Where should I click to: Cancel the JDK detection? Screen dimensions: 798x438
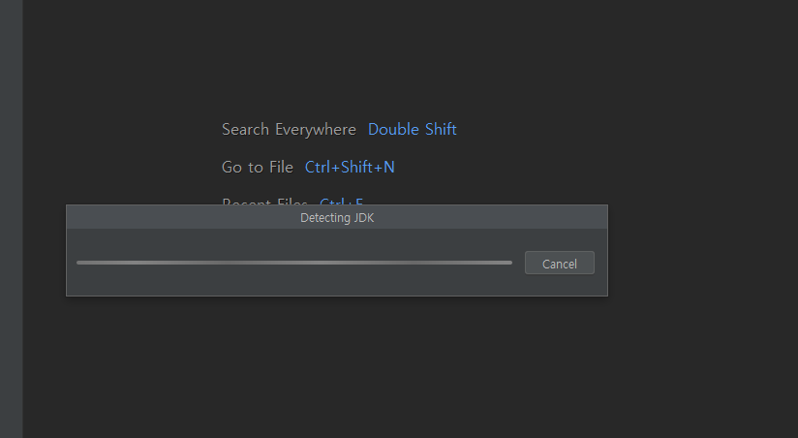click(559, 264)
